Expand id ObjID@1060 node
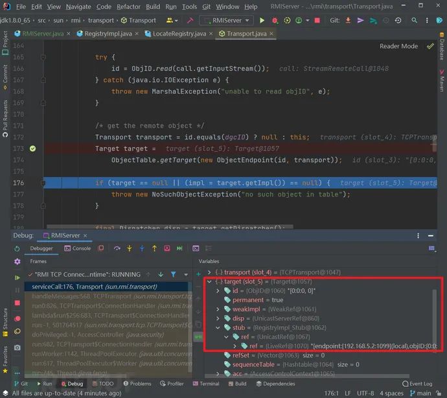The height and width of the screenshot is (398, 447). point(218,291)
